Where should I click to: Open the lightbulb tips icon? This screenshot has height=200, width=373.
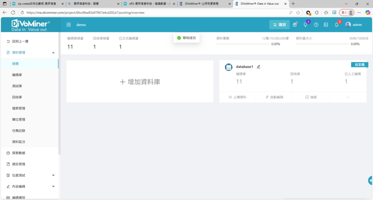306,25
